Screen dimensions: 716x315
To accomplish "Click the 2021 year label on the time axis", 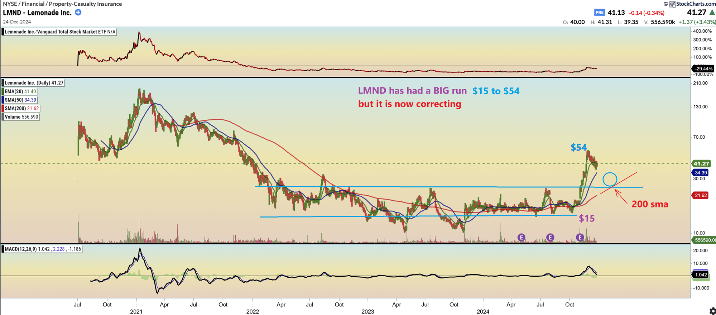I will pos(136,311).
